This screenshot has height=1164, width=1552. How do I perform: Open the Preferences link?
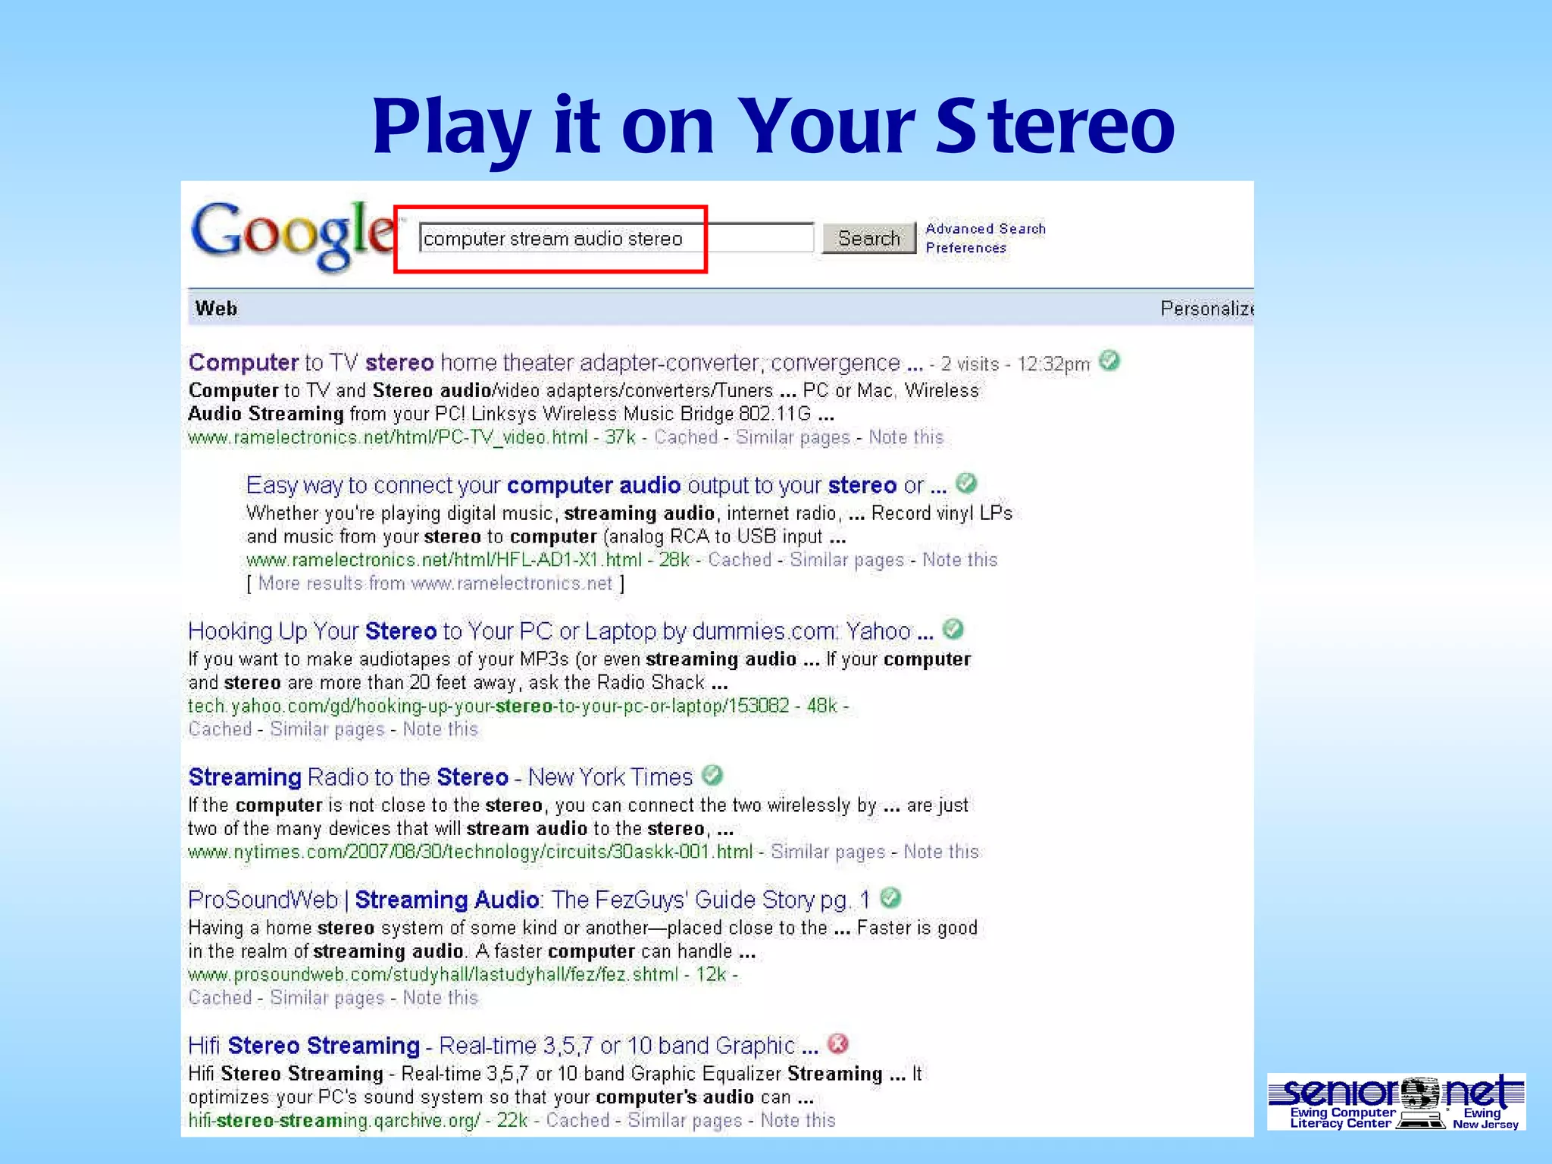click(x=965, y=248)
